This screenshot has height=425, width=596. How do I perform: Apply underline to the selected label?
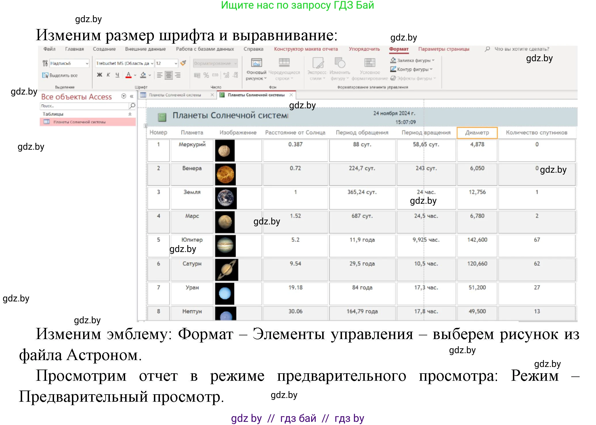[x=117, y=74]
